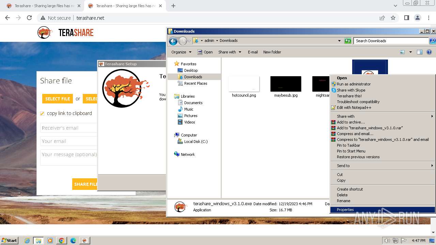Expand the address bar history dropdown
Screen dimensions: 436x245
coord(339,41)
